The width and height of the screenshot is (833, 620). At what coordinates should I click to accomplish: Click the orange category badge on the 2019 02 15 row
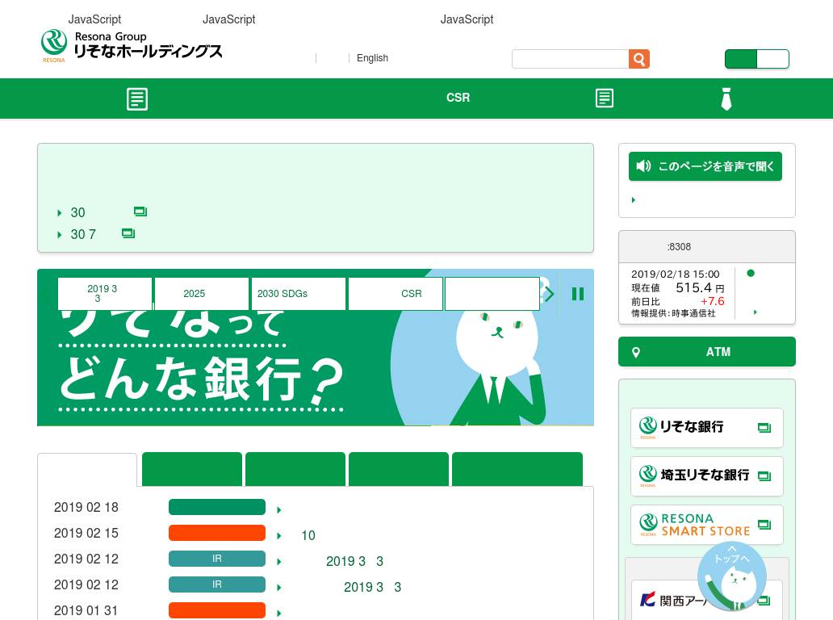coord(217,533)
